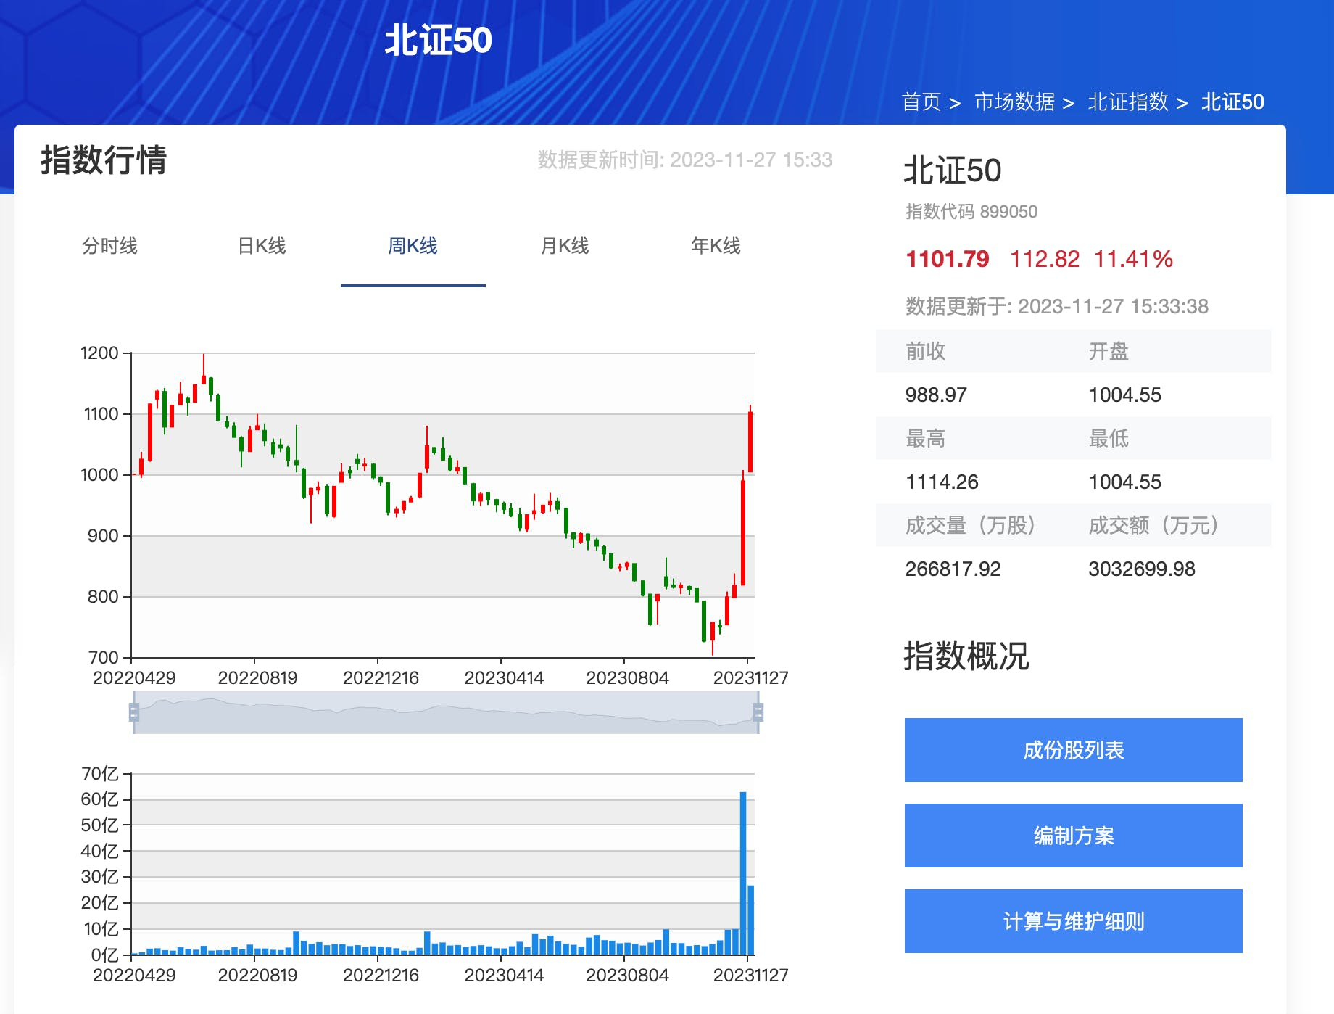
Task: Click the middle of the data zoom range bar
Action: pos(446,712)
